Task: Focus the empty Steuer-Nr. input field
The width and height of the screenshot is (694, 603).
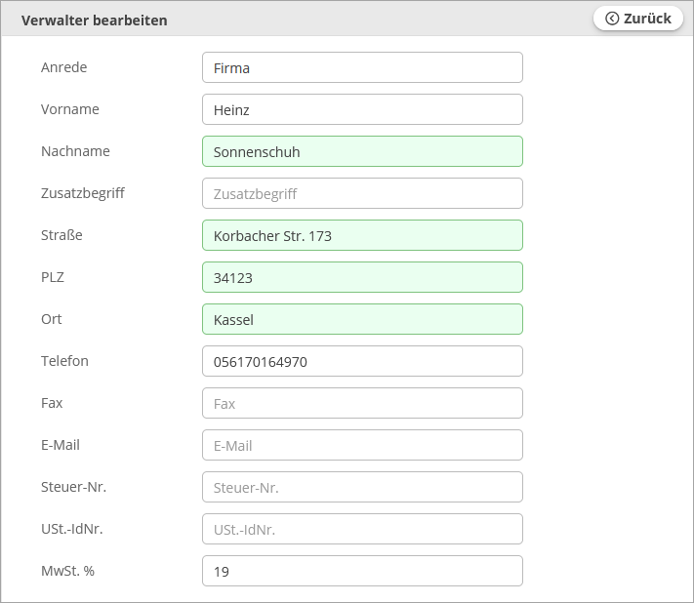Action: [361, 488]
